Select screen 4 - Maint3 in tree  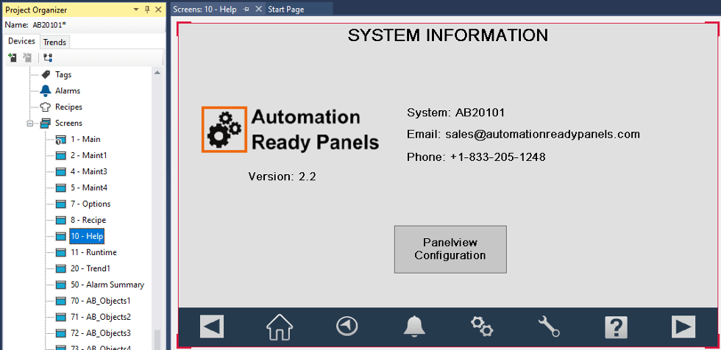point(89,172)
